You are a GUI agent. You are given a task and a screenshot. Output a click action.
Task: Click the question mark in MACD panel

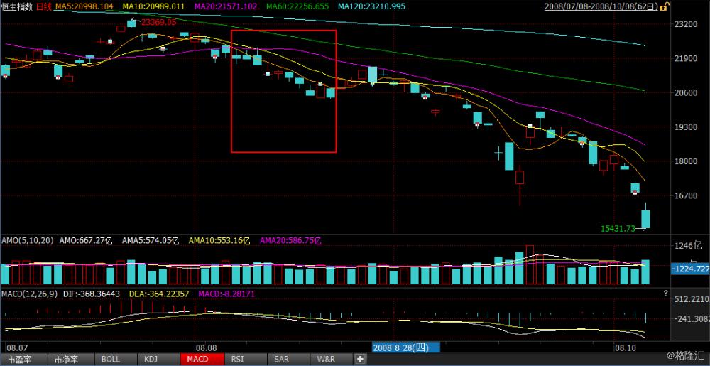pos(665,293)
